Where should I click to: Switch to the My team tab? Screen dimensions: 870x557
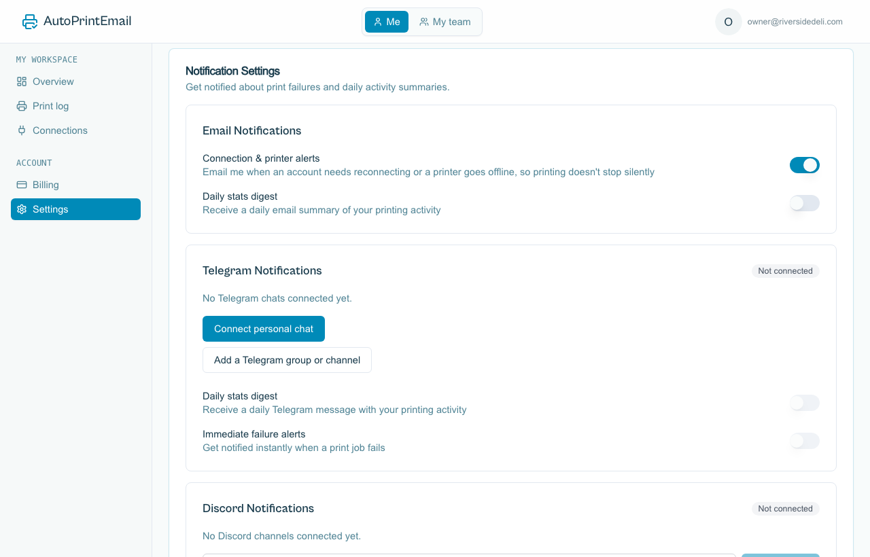(x=445, y=22)
